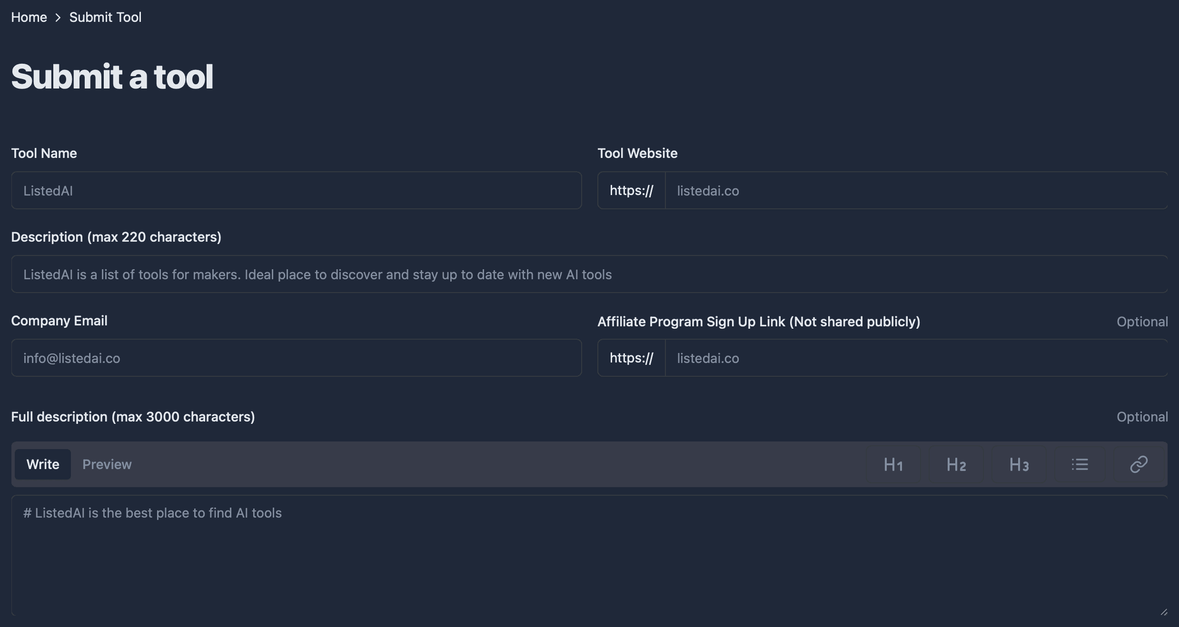
Task: Focus the Tool Website URL field
Action: (916, 190)
